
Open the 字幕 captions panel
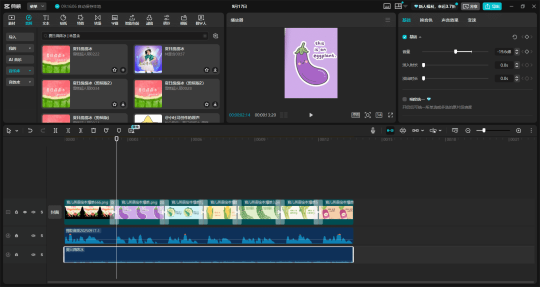[114, 20]
